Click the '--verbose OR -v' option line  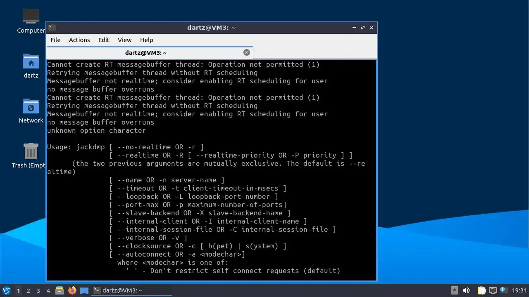click(x=148, y=238)
